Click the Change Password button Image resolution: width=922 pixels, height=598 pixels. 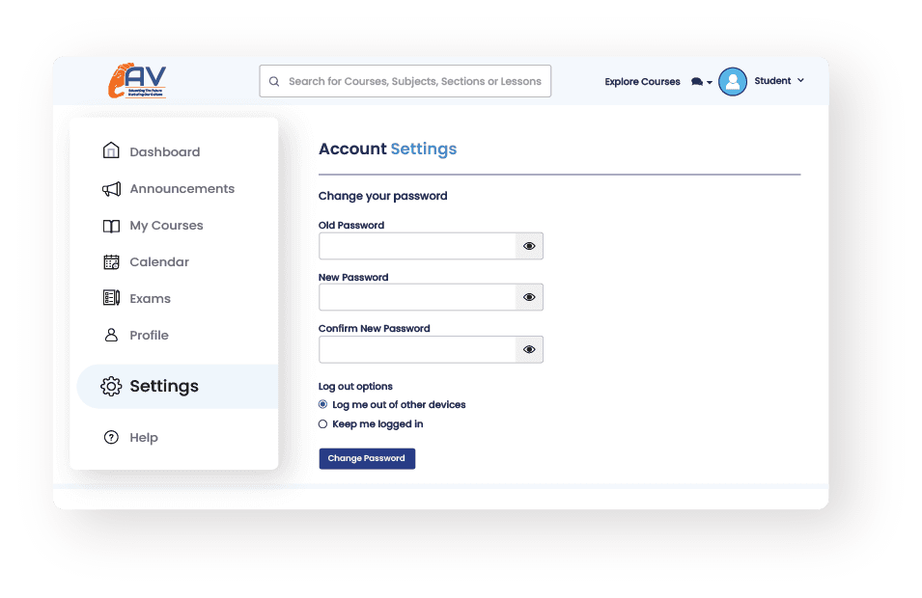pos(367,459)
